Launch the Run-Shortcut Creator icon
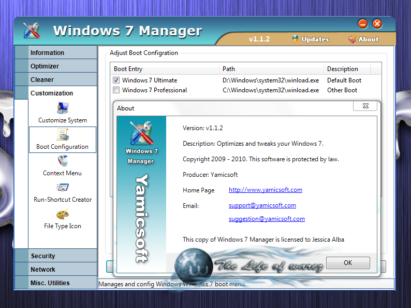 click(63, 187)
